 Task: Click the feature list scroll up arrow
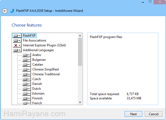pos(80,36)
